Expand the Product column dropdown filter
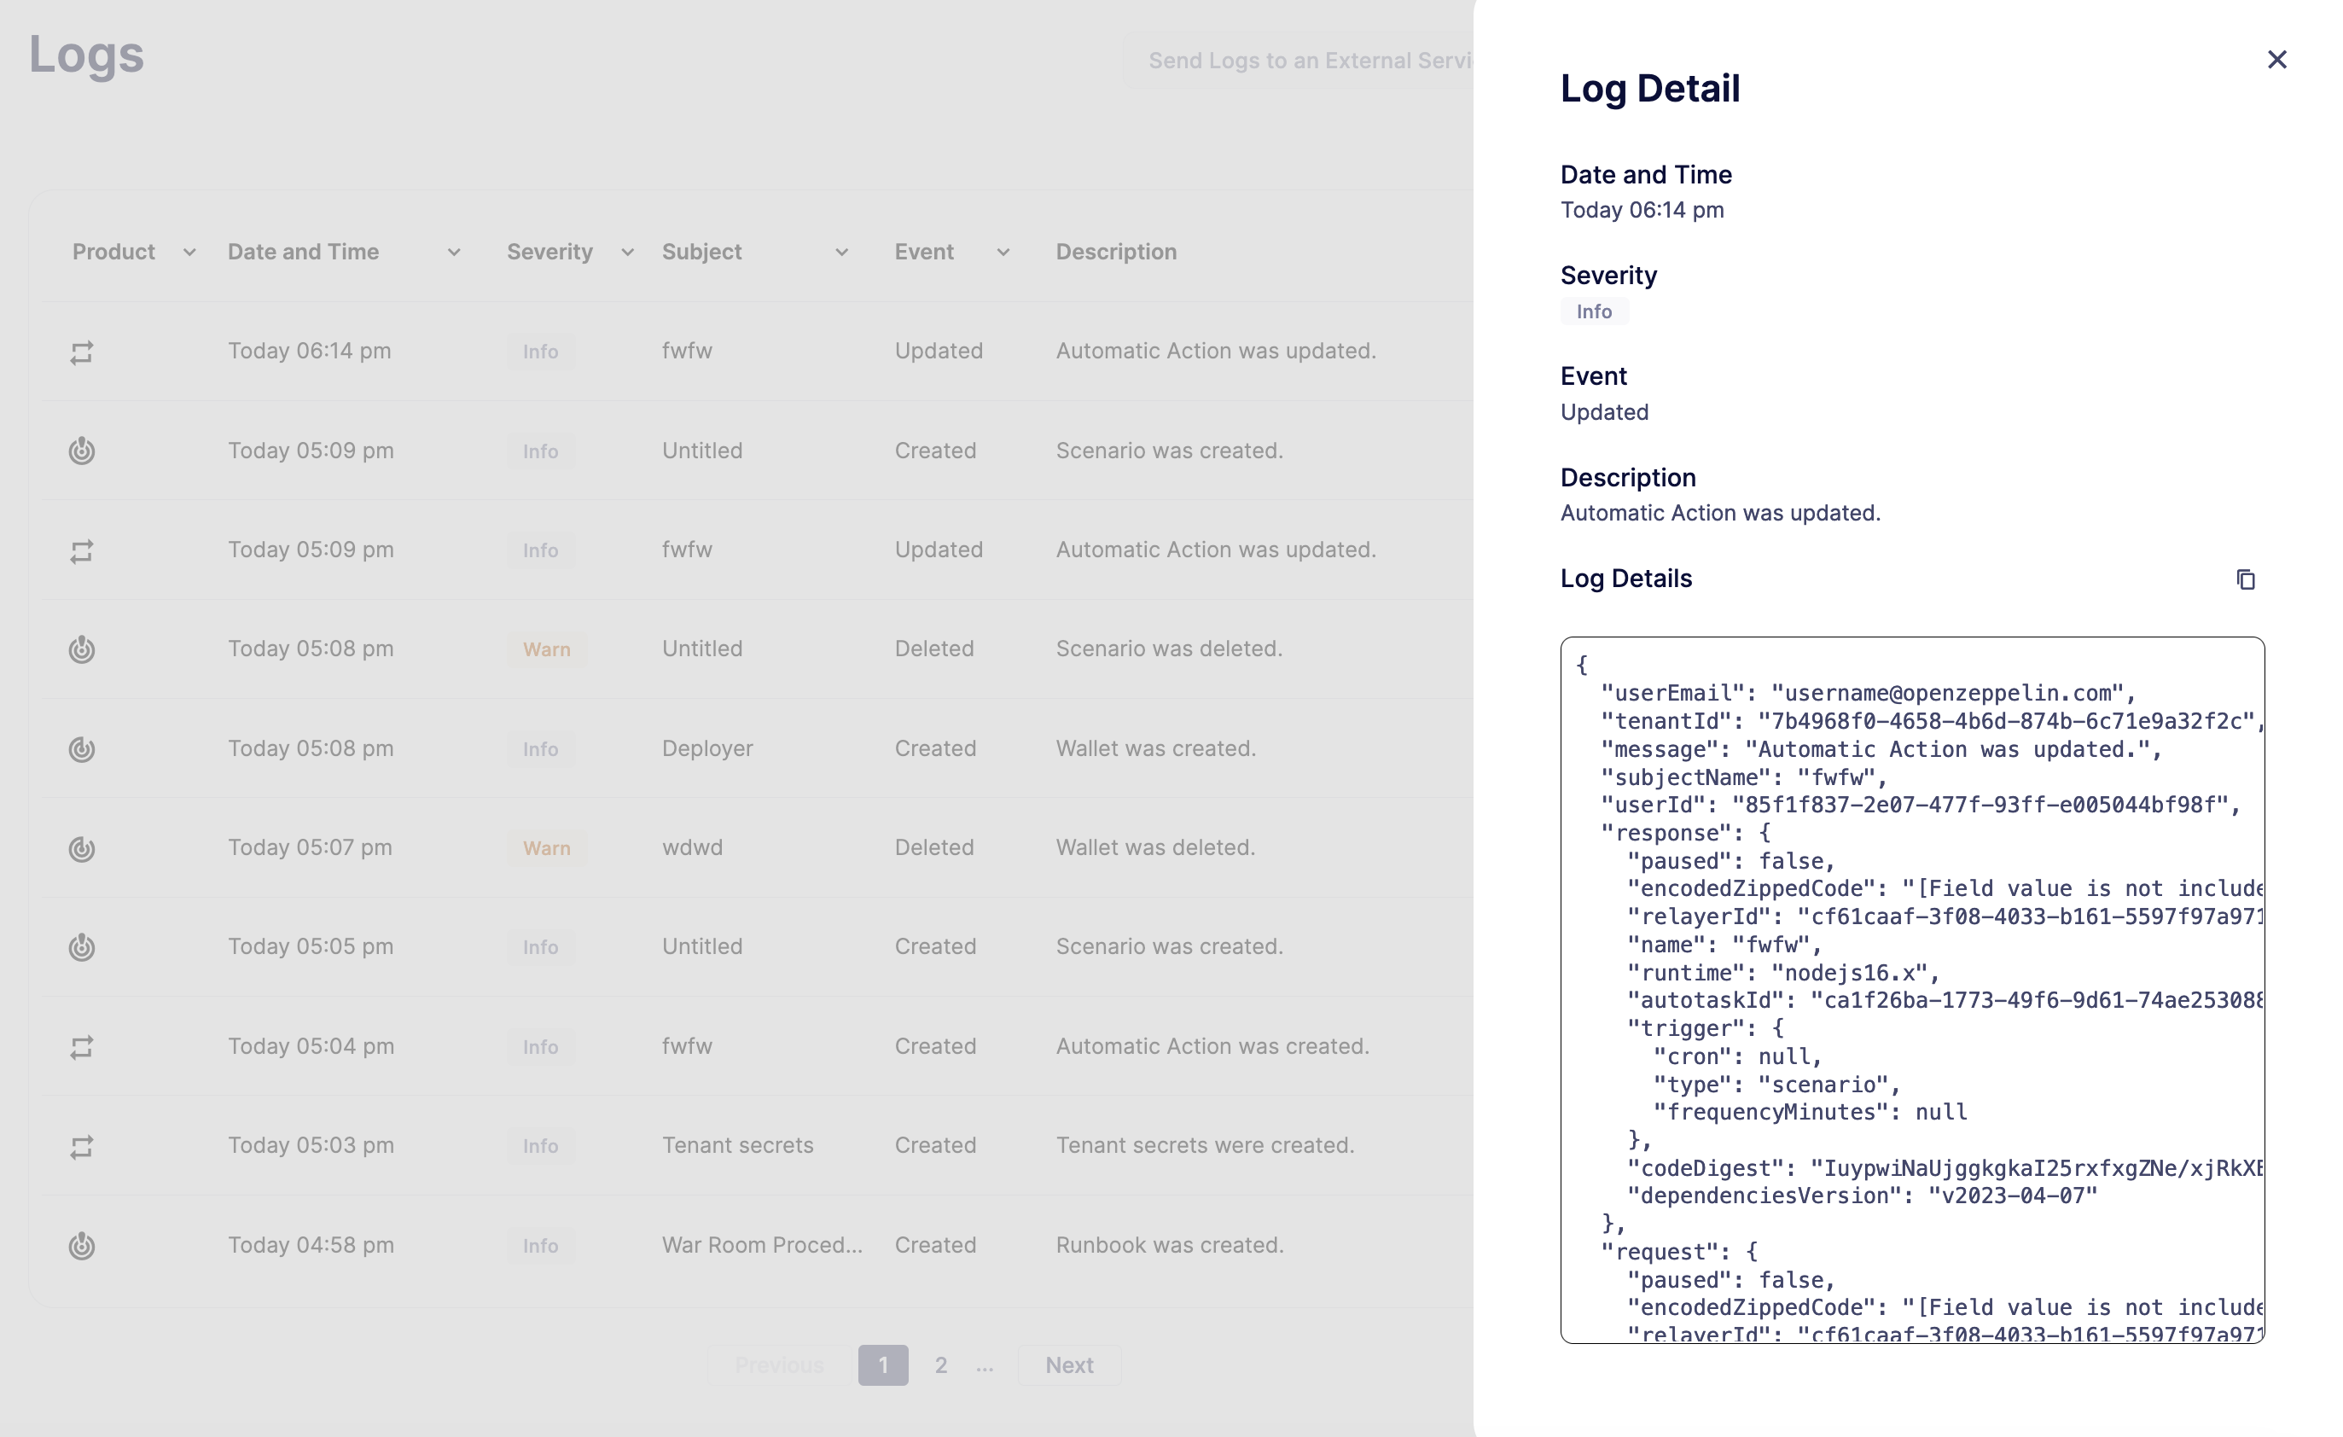This screenshot has width=2343, height=1437. (188, 253)
